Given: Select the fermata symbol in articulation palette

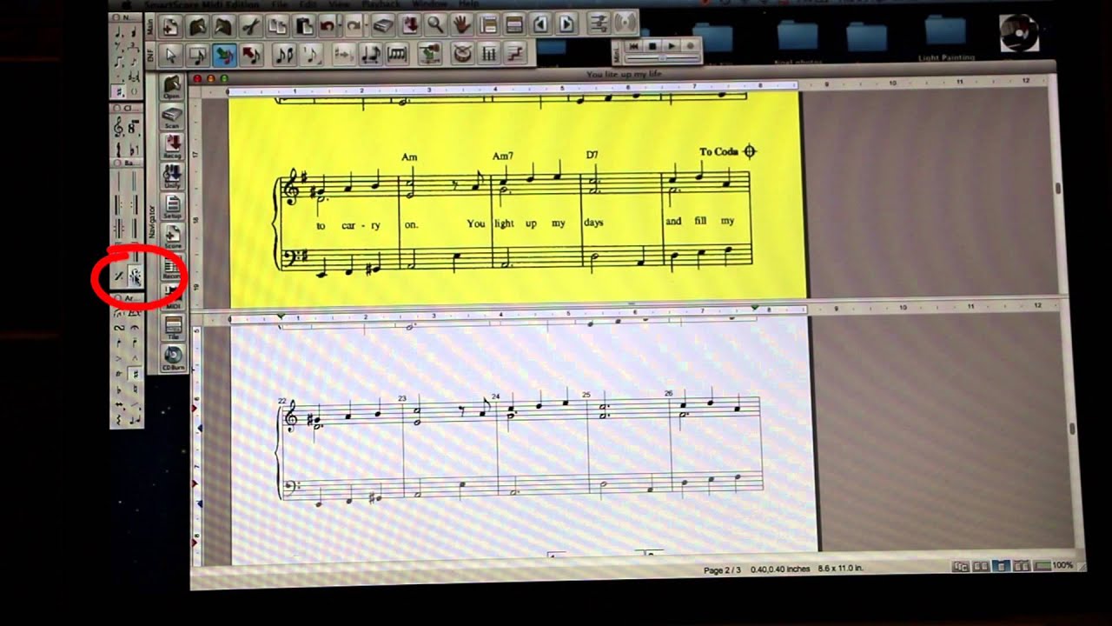Looking at the screenshot, I should pyautogui.click(x=135, y=327).
